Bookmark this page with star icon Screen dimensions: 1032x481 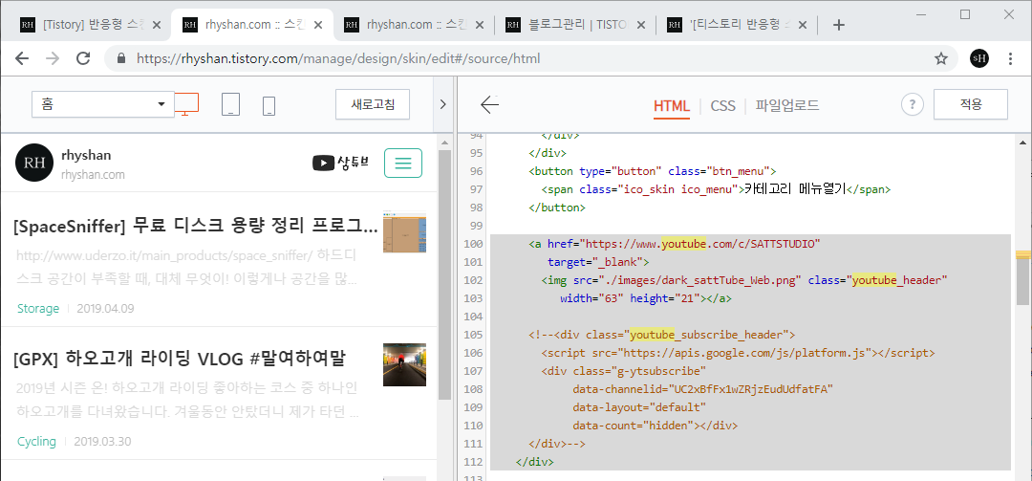point(941,58)
